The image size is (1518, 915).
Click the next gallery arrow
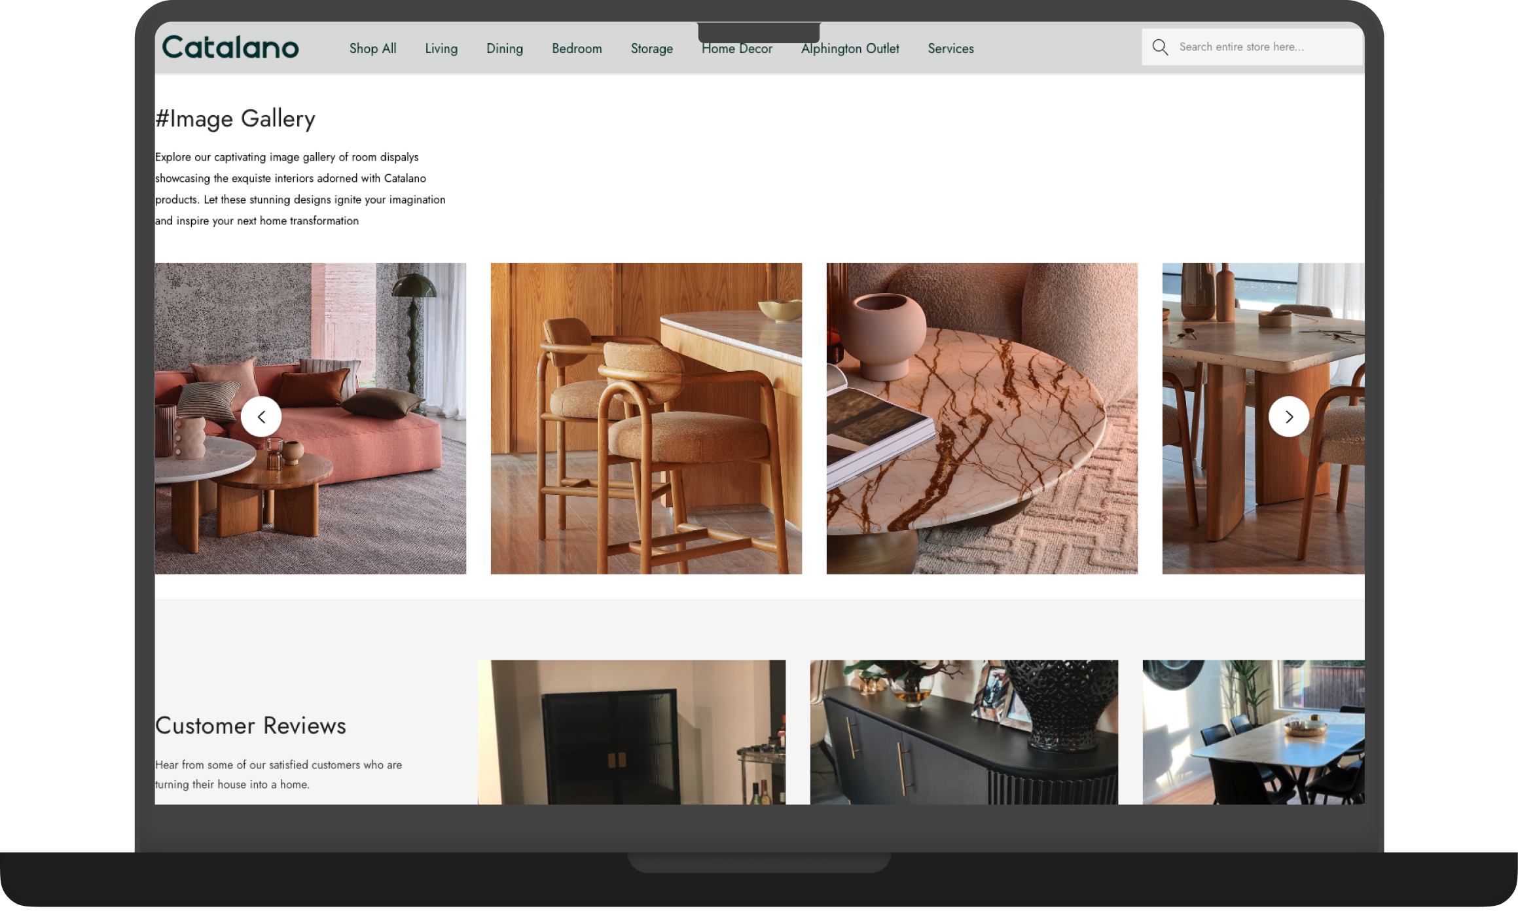(1288, 417)
